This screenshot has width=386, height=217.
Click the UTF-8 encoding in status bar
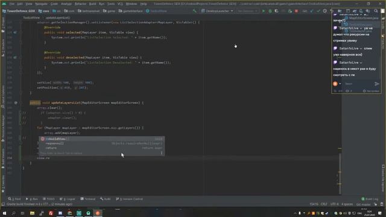(x=335, y=204)
